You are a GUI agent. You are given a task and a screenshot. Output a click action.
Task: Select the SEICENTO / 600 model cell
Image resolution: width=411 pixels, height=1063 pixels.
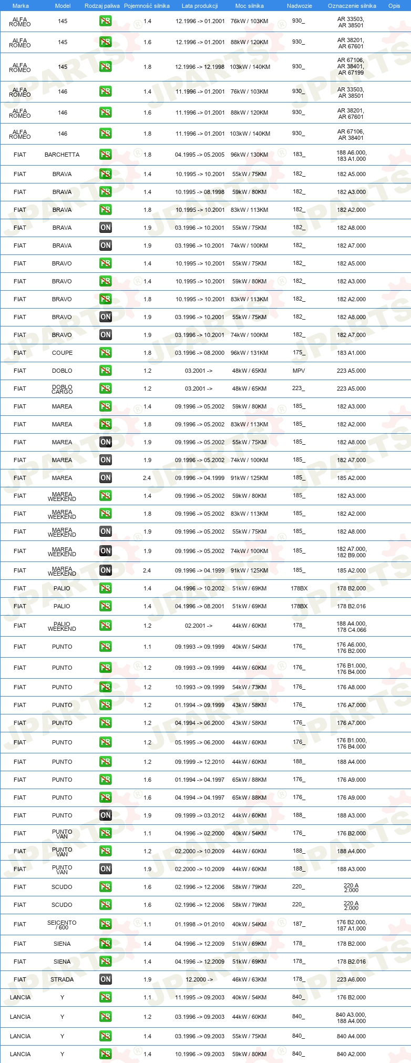tap(62, 925)
